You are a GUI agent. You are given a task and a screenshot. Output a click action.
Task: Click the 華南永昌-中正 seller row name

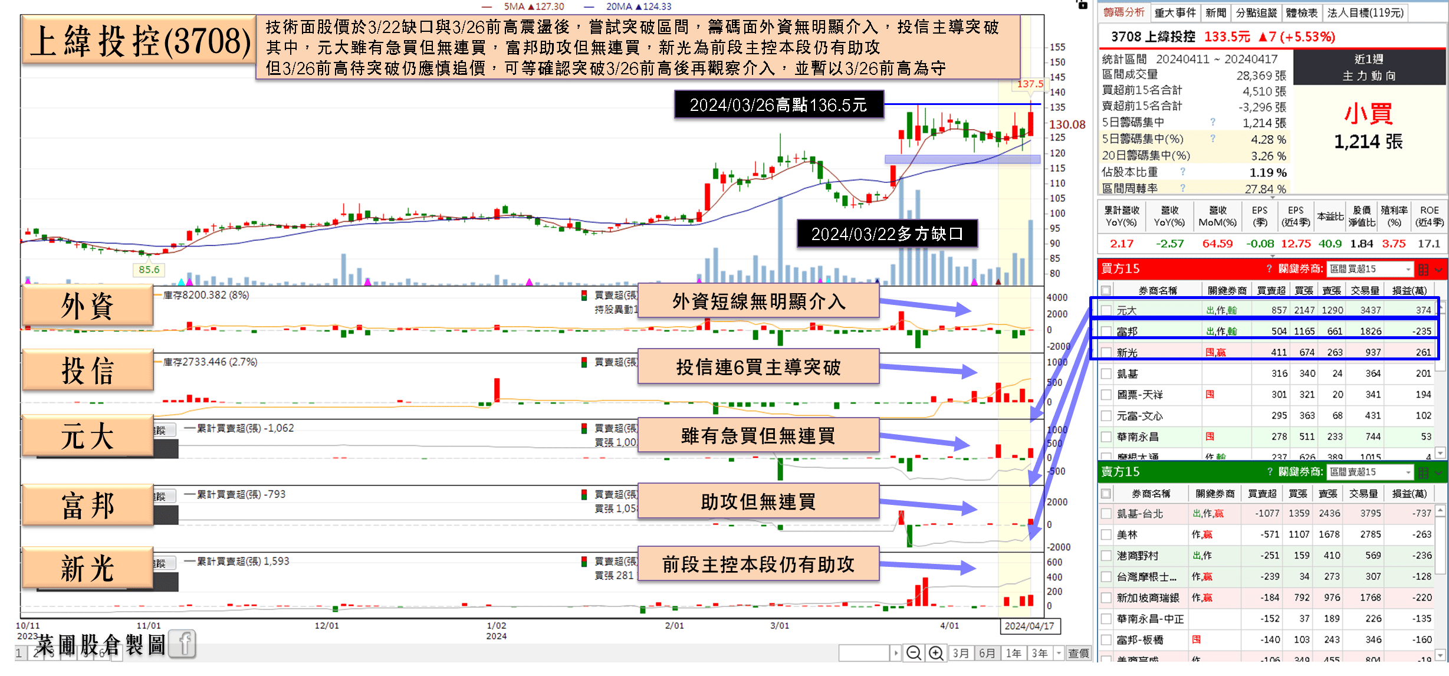(1150, 619)
